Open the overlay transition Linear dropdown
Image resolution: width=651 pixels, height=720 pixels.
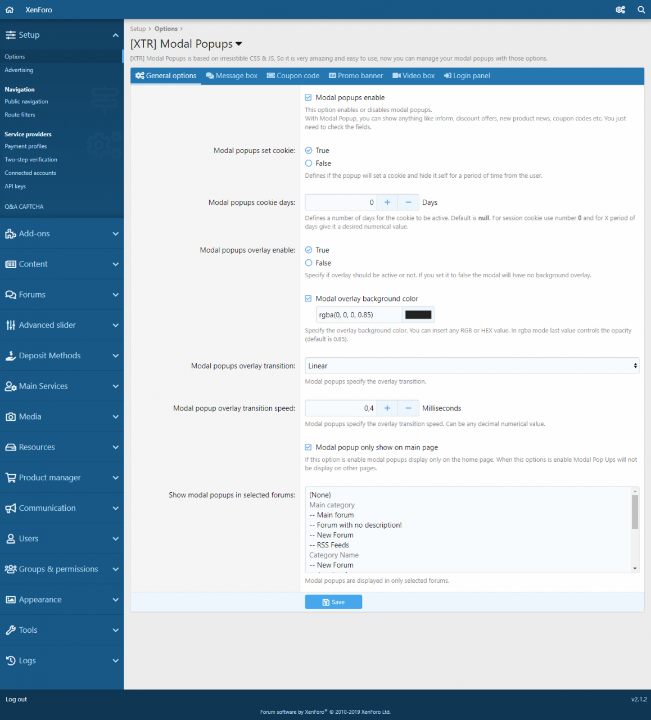point(471,366)
